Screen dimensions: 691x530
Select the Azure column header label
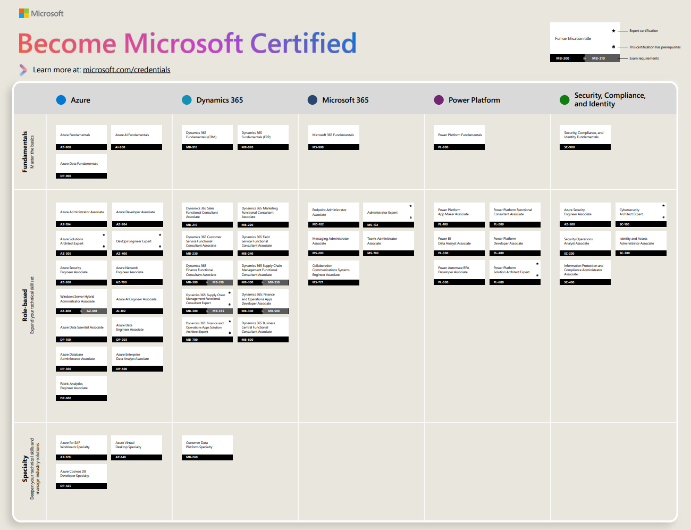(x=80, y=99)
